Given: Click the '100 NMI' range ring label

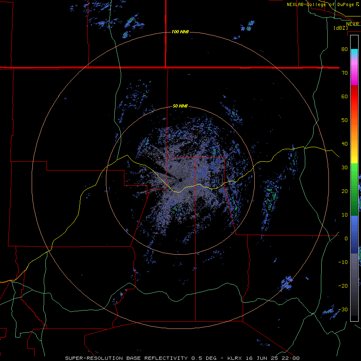Looking at the screenshot, I should tap(180, 32).
